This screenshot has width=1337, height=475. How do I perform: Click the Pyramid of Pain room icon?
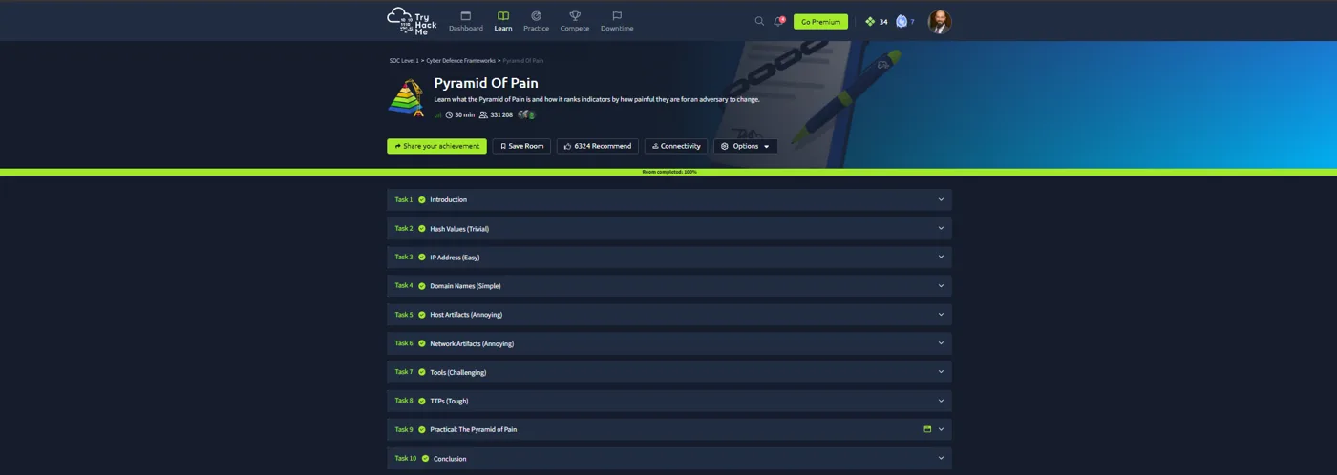click(406, 97)
